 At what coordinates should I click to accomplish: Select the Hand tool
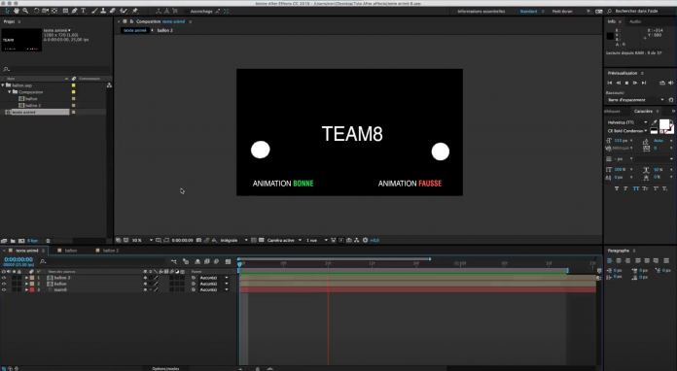[17, 11]
